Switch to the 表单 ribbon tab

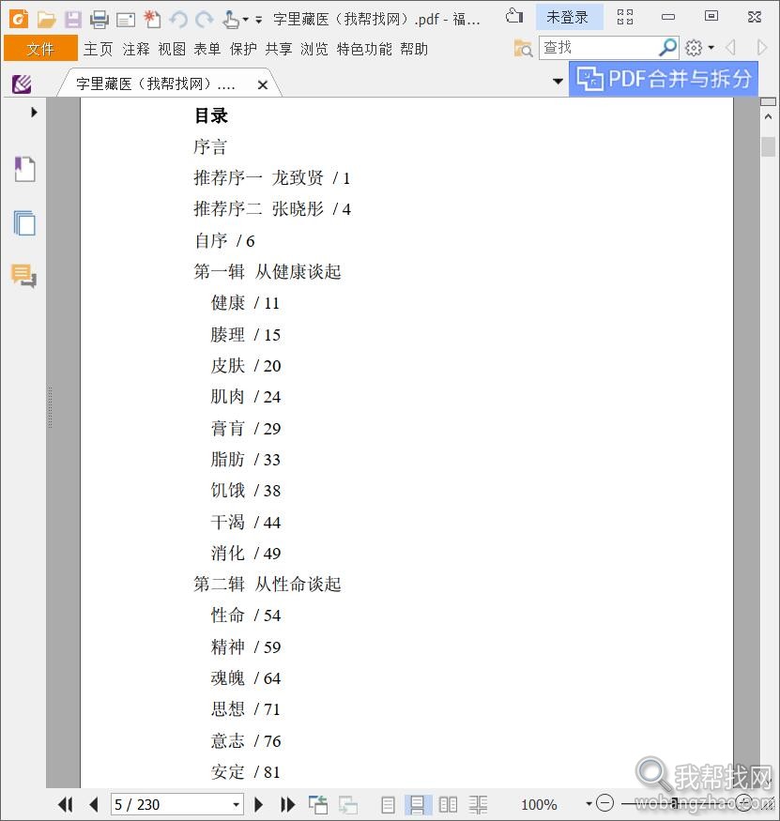pos(207,49)
